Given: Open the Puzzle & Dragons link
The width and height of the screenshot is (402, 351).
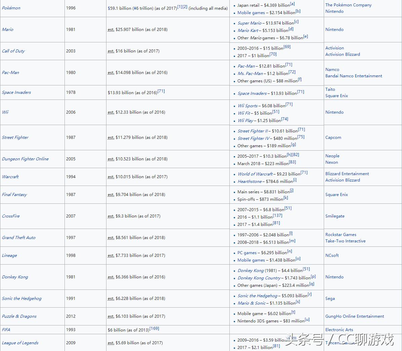Looking at the screenshot, I should pos(19,316).
